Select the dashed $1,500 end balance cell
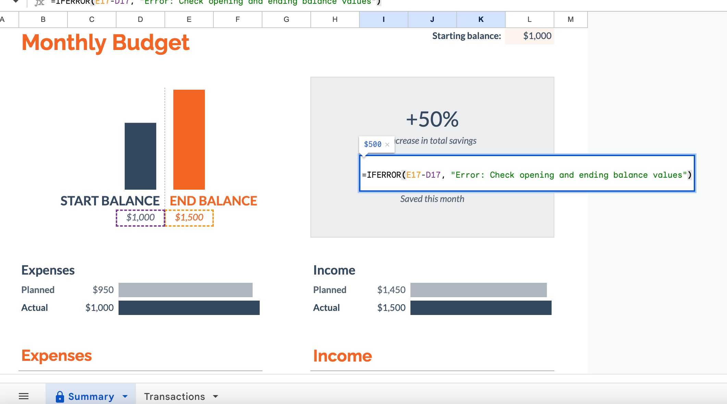 click(x=189, y=218)
